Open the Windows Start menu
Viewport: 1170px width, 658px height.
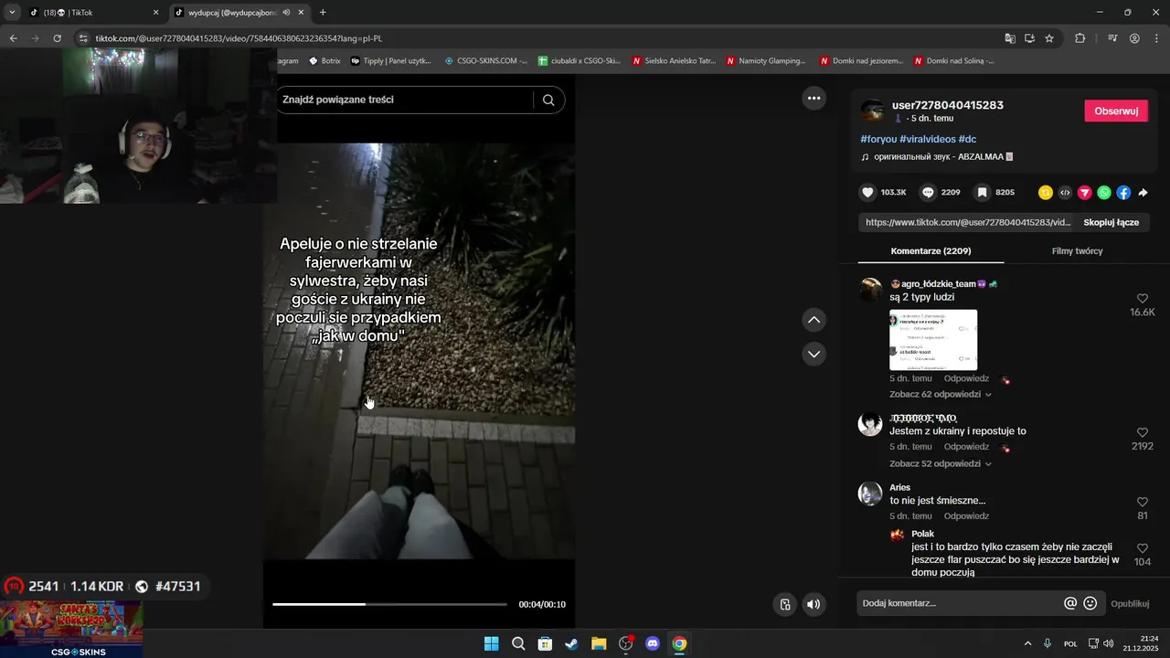(x=491, y=643)
